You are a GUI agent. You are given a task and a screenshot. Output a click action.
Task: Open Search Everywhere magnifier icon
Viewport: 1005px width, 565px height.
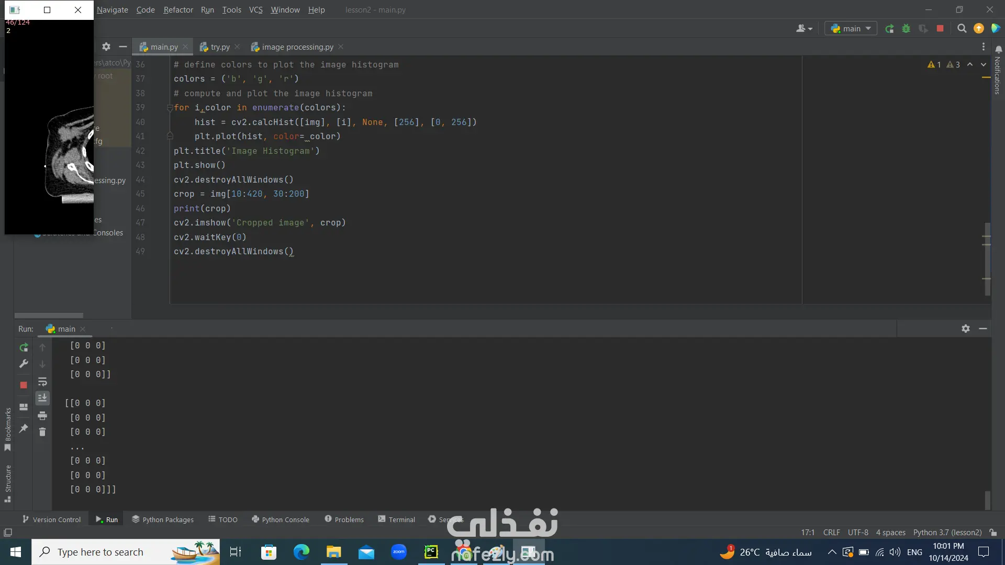pyautogui.click(x=962, y=29)
